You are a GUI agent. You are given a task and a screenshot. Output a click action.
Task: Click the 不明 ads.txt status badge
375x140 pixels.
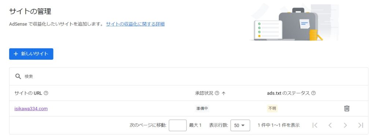(272, 108)
